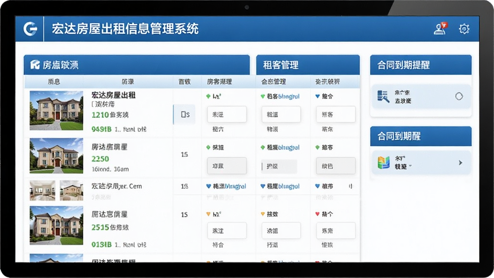Viewport: 494px width, 278px height.
Task: Click the first grey box in the 2250 row
Action: (227, 166)
